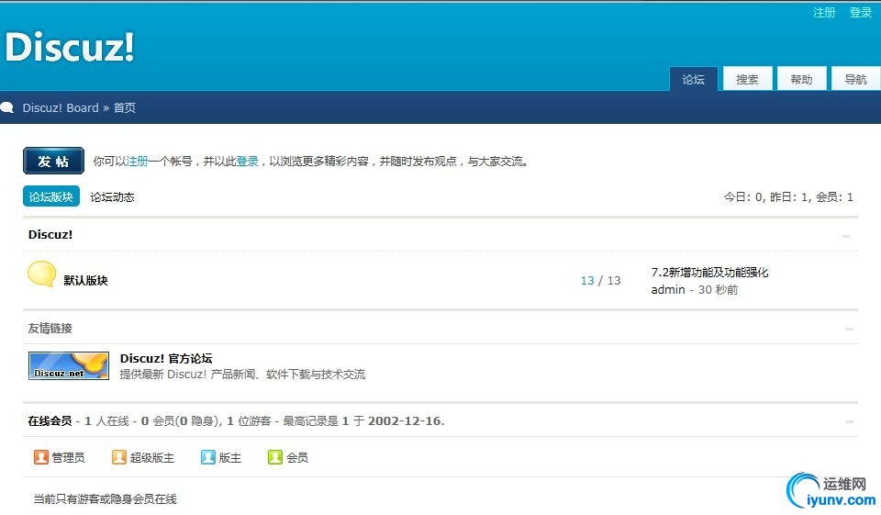The height and width of the screenshot is (515, 881).
Task: Open the Discuz.net banner thumbnail
Action: point(69,366)
